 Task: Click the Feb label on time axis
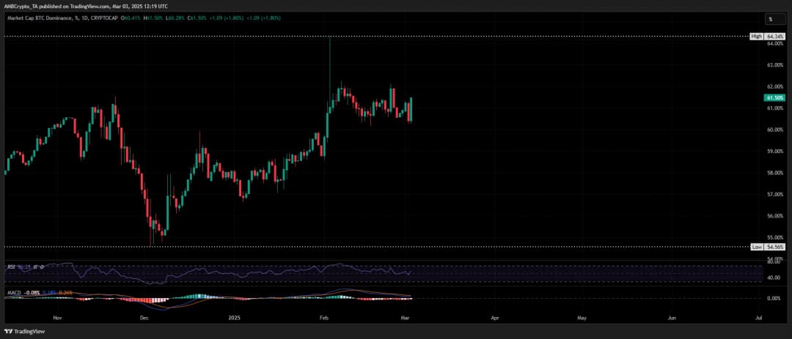pos(323,318)
